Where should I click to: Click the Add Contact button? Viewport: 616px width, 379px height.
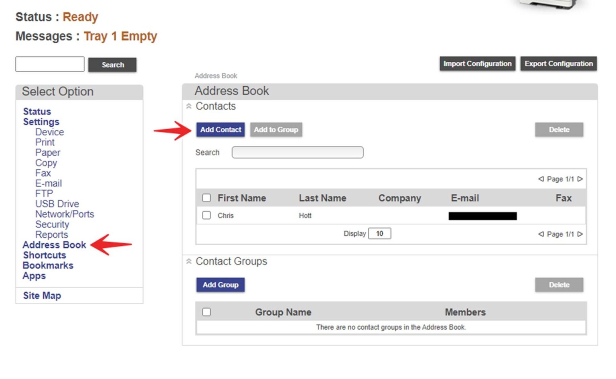pyautogui.click(x=220, y=130)
